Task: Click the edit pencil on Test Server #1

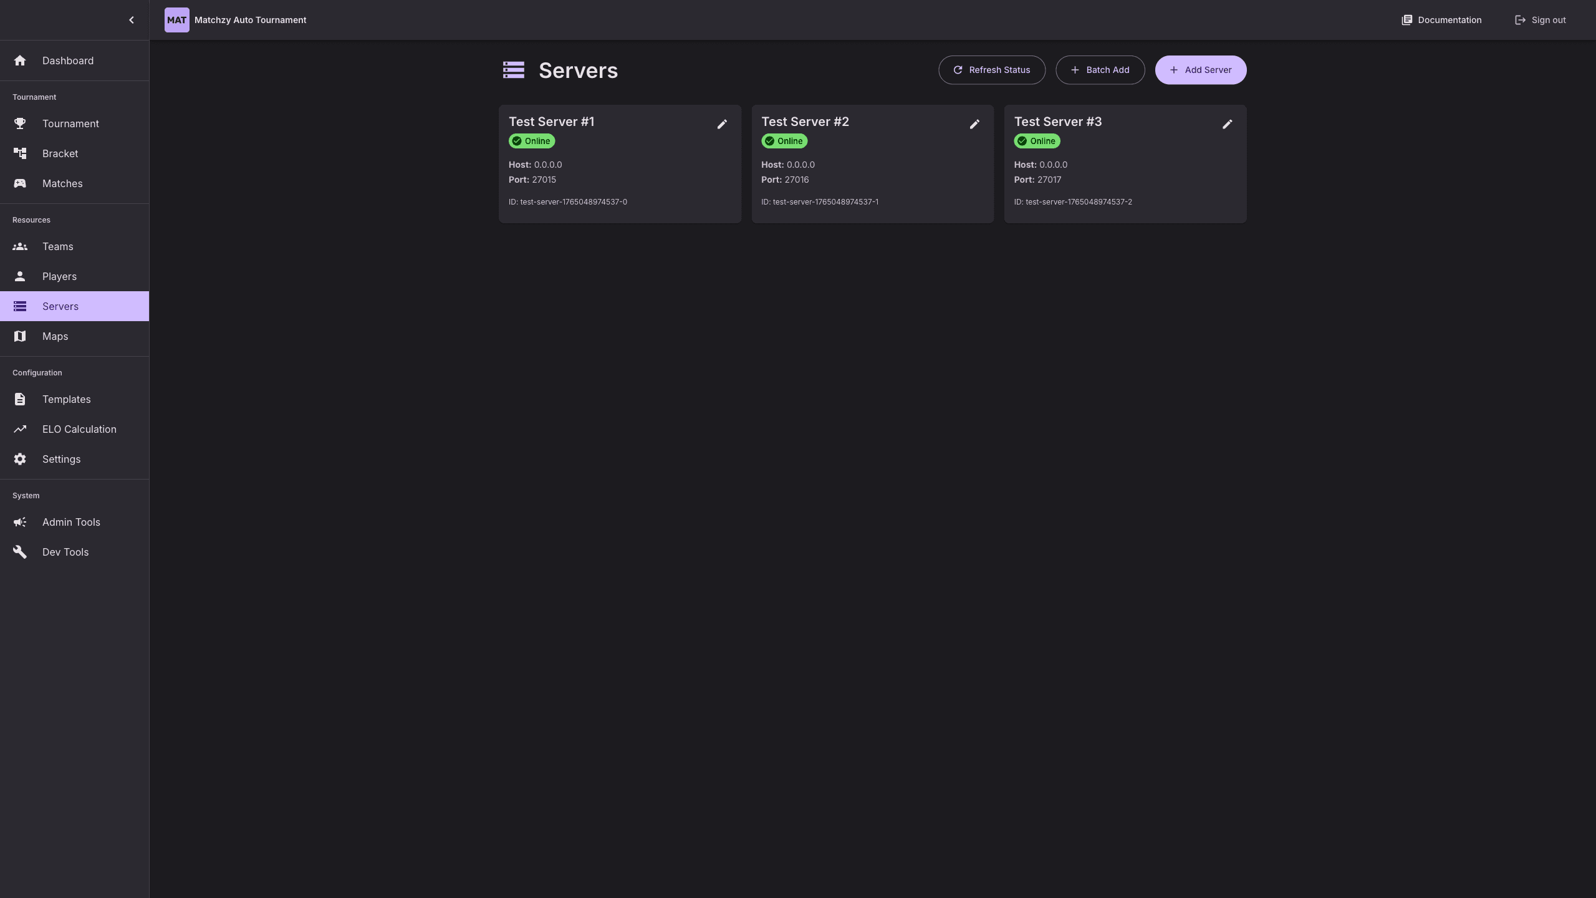Action: pos(722,124)
